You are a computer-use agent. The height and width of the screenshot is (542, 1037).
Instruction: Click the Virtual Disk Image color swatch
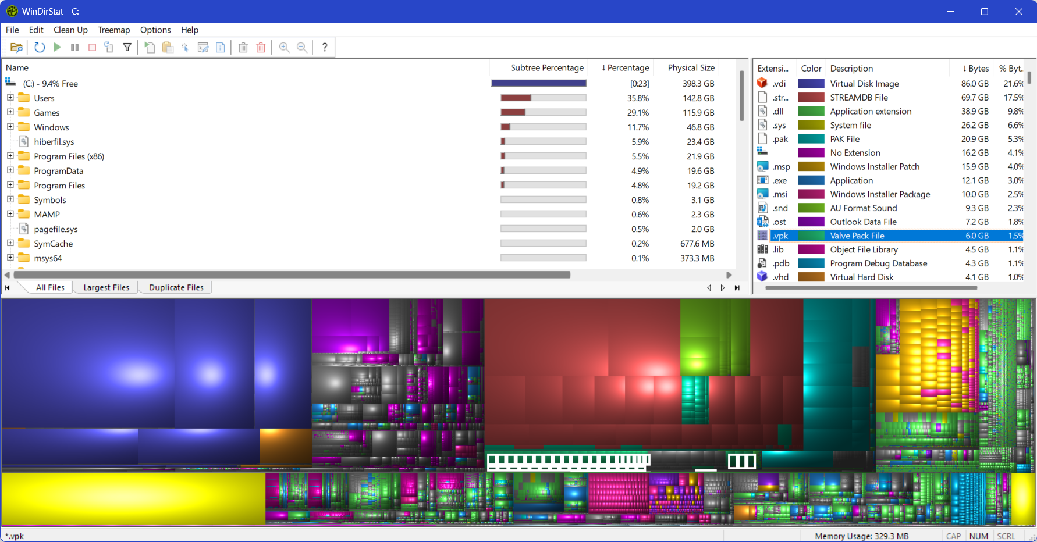tap(811, 84)
